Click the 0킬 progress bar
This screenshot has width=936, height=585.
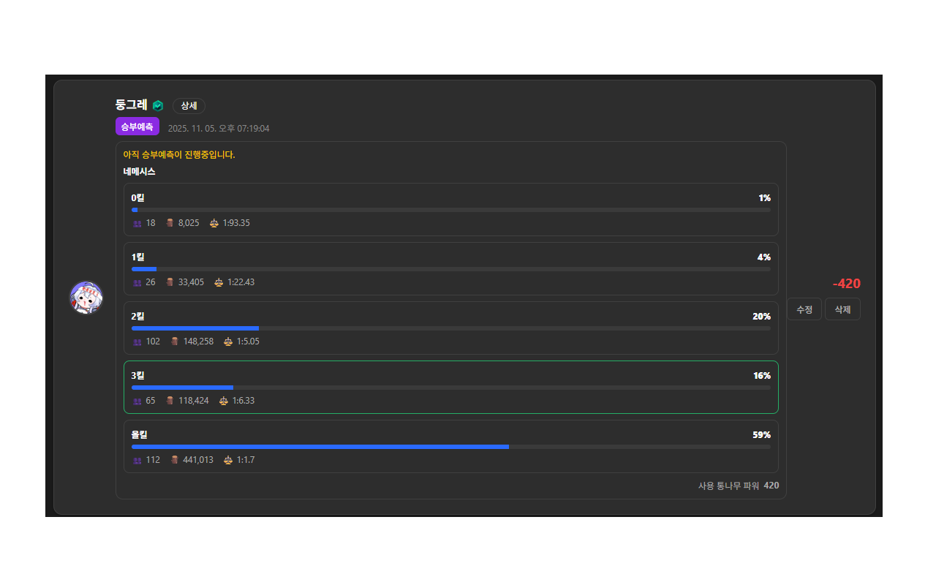tap(451, 210)
